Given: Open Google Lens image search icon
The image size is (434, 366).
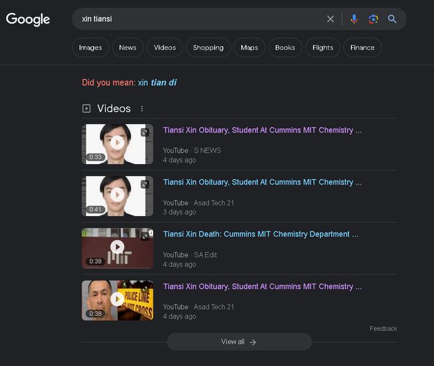Looking at the screenshot, I should pos(373,19).
